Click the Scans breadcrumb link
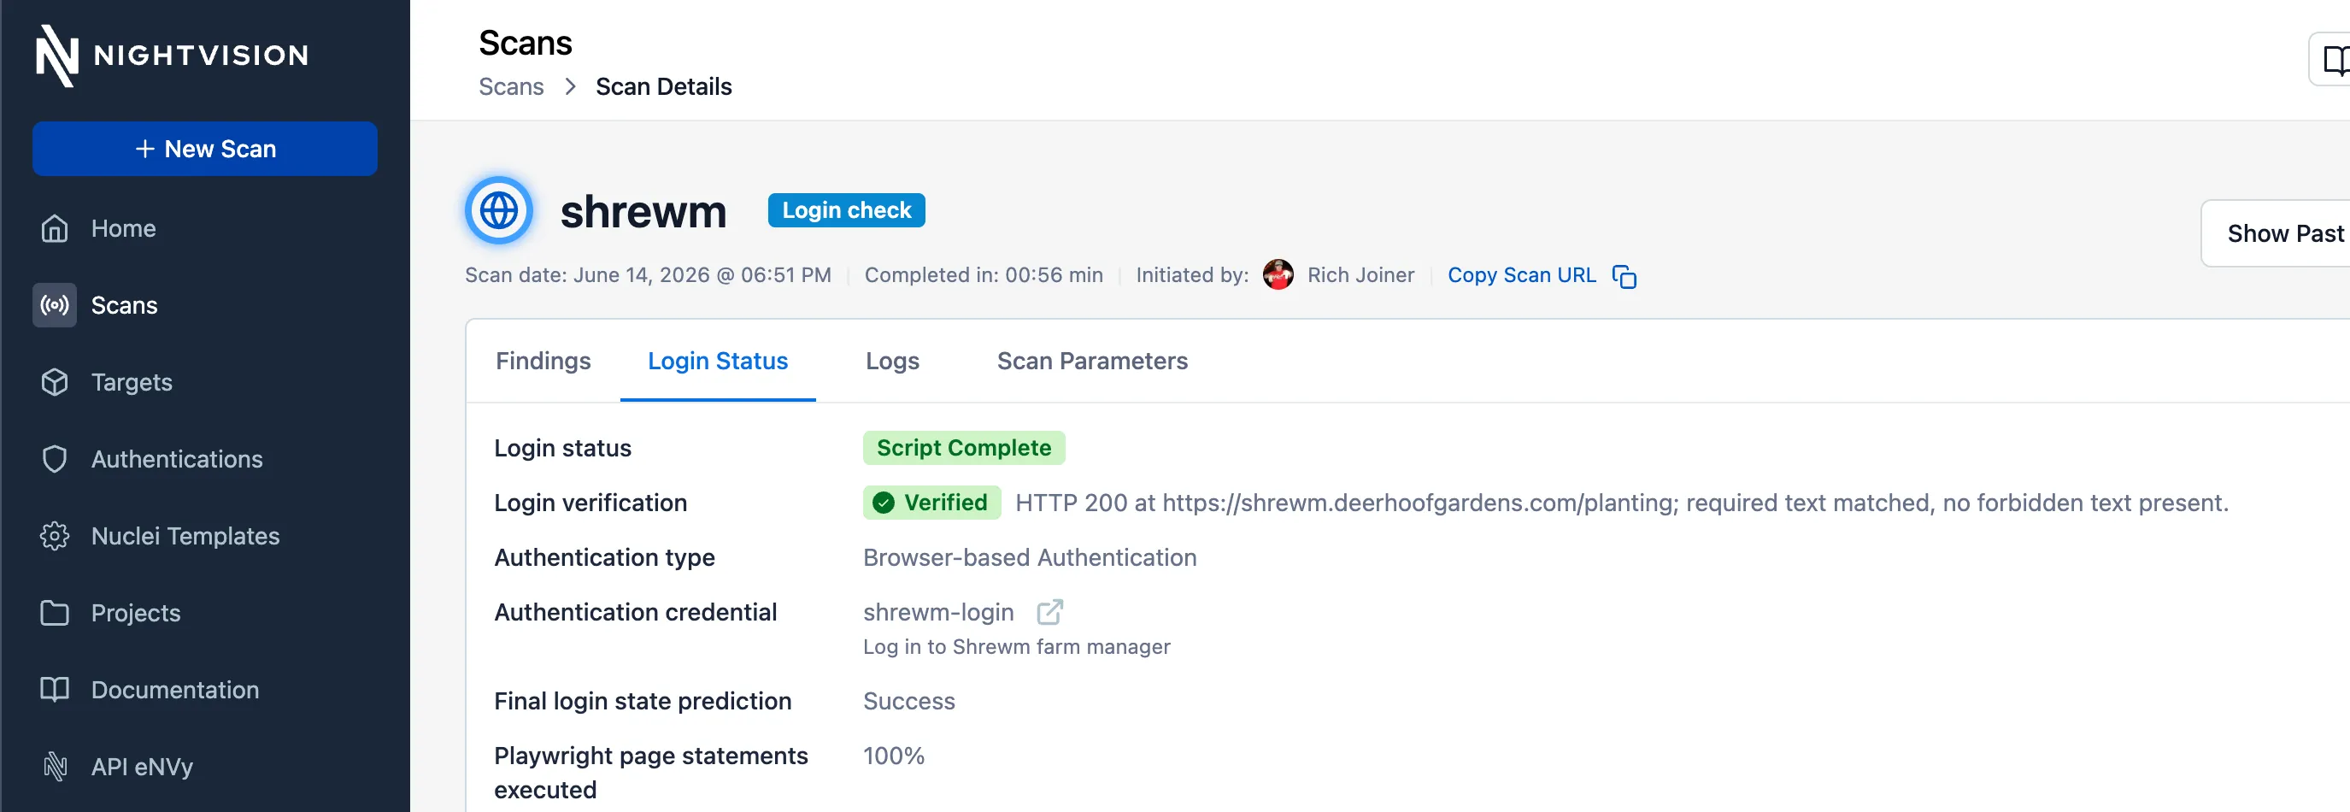 (511, 86)
